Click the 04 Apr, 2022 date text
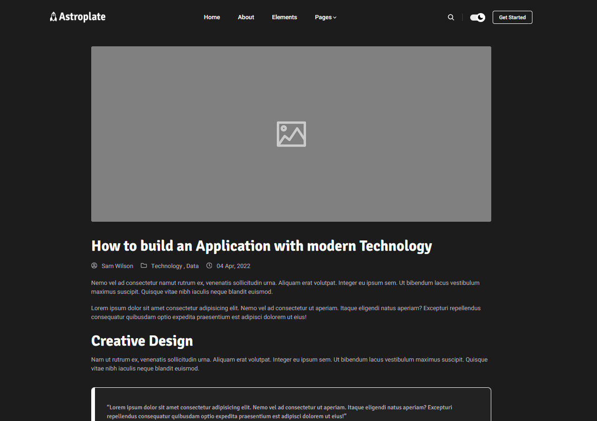 pos(233,266)
